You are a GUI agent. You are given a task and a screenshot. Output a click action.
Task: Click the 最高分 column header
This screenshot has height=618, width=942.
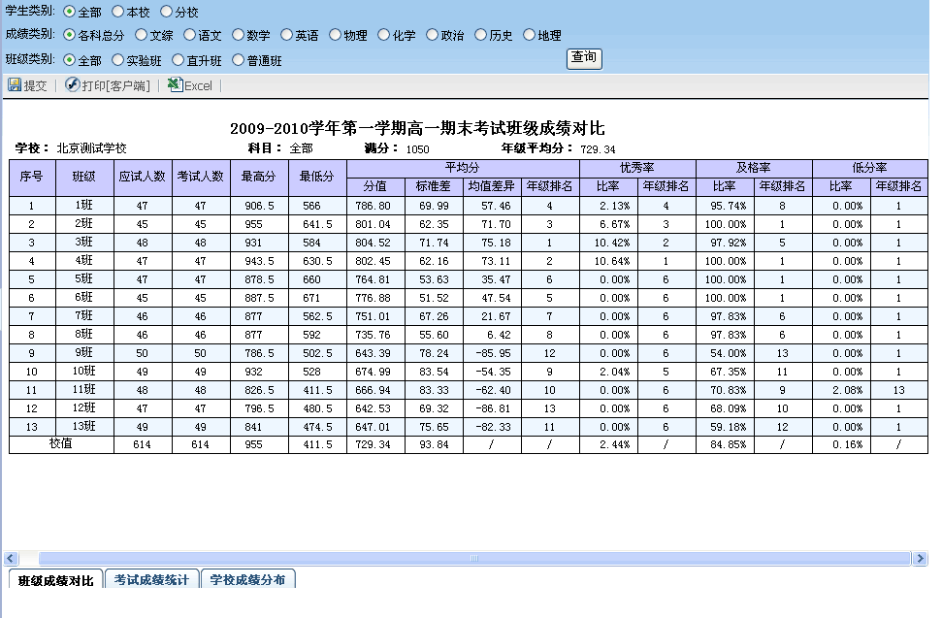tap(259, 178)
